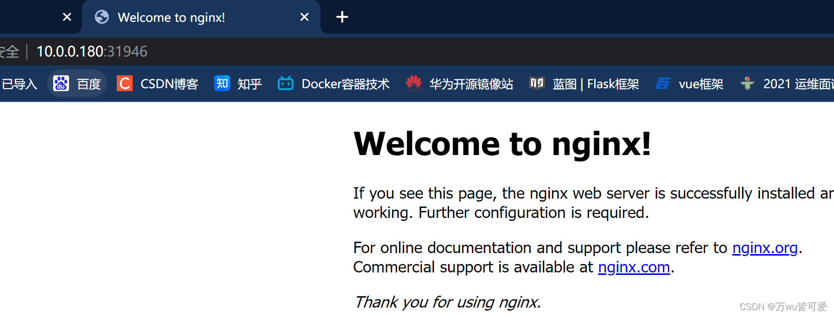
Task: Click the globe favicon on nginx tab
Action: coord(102,17)
